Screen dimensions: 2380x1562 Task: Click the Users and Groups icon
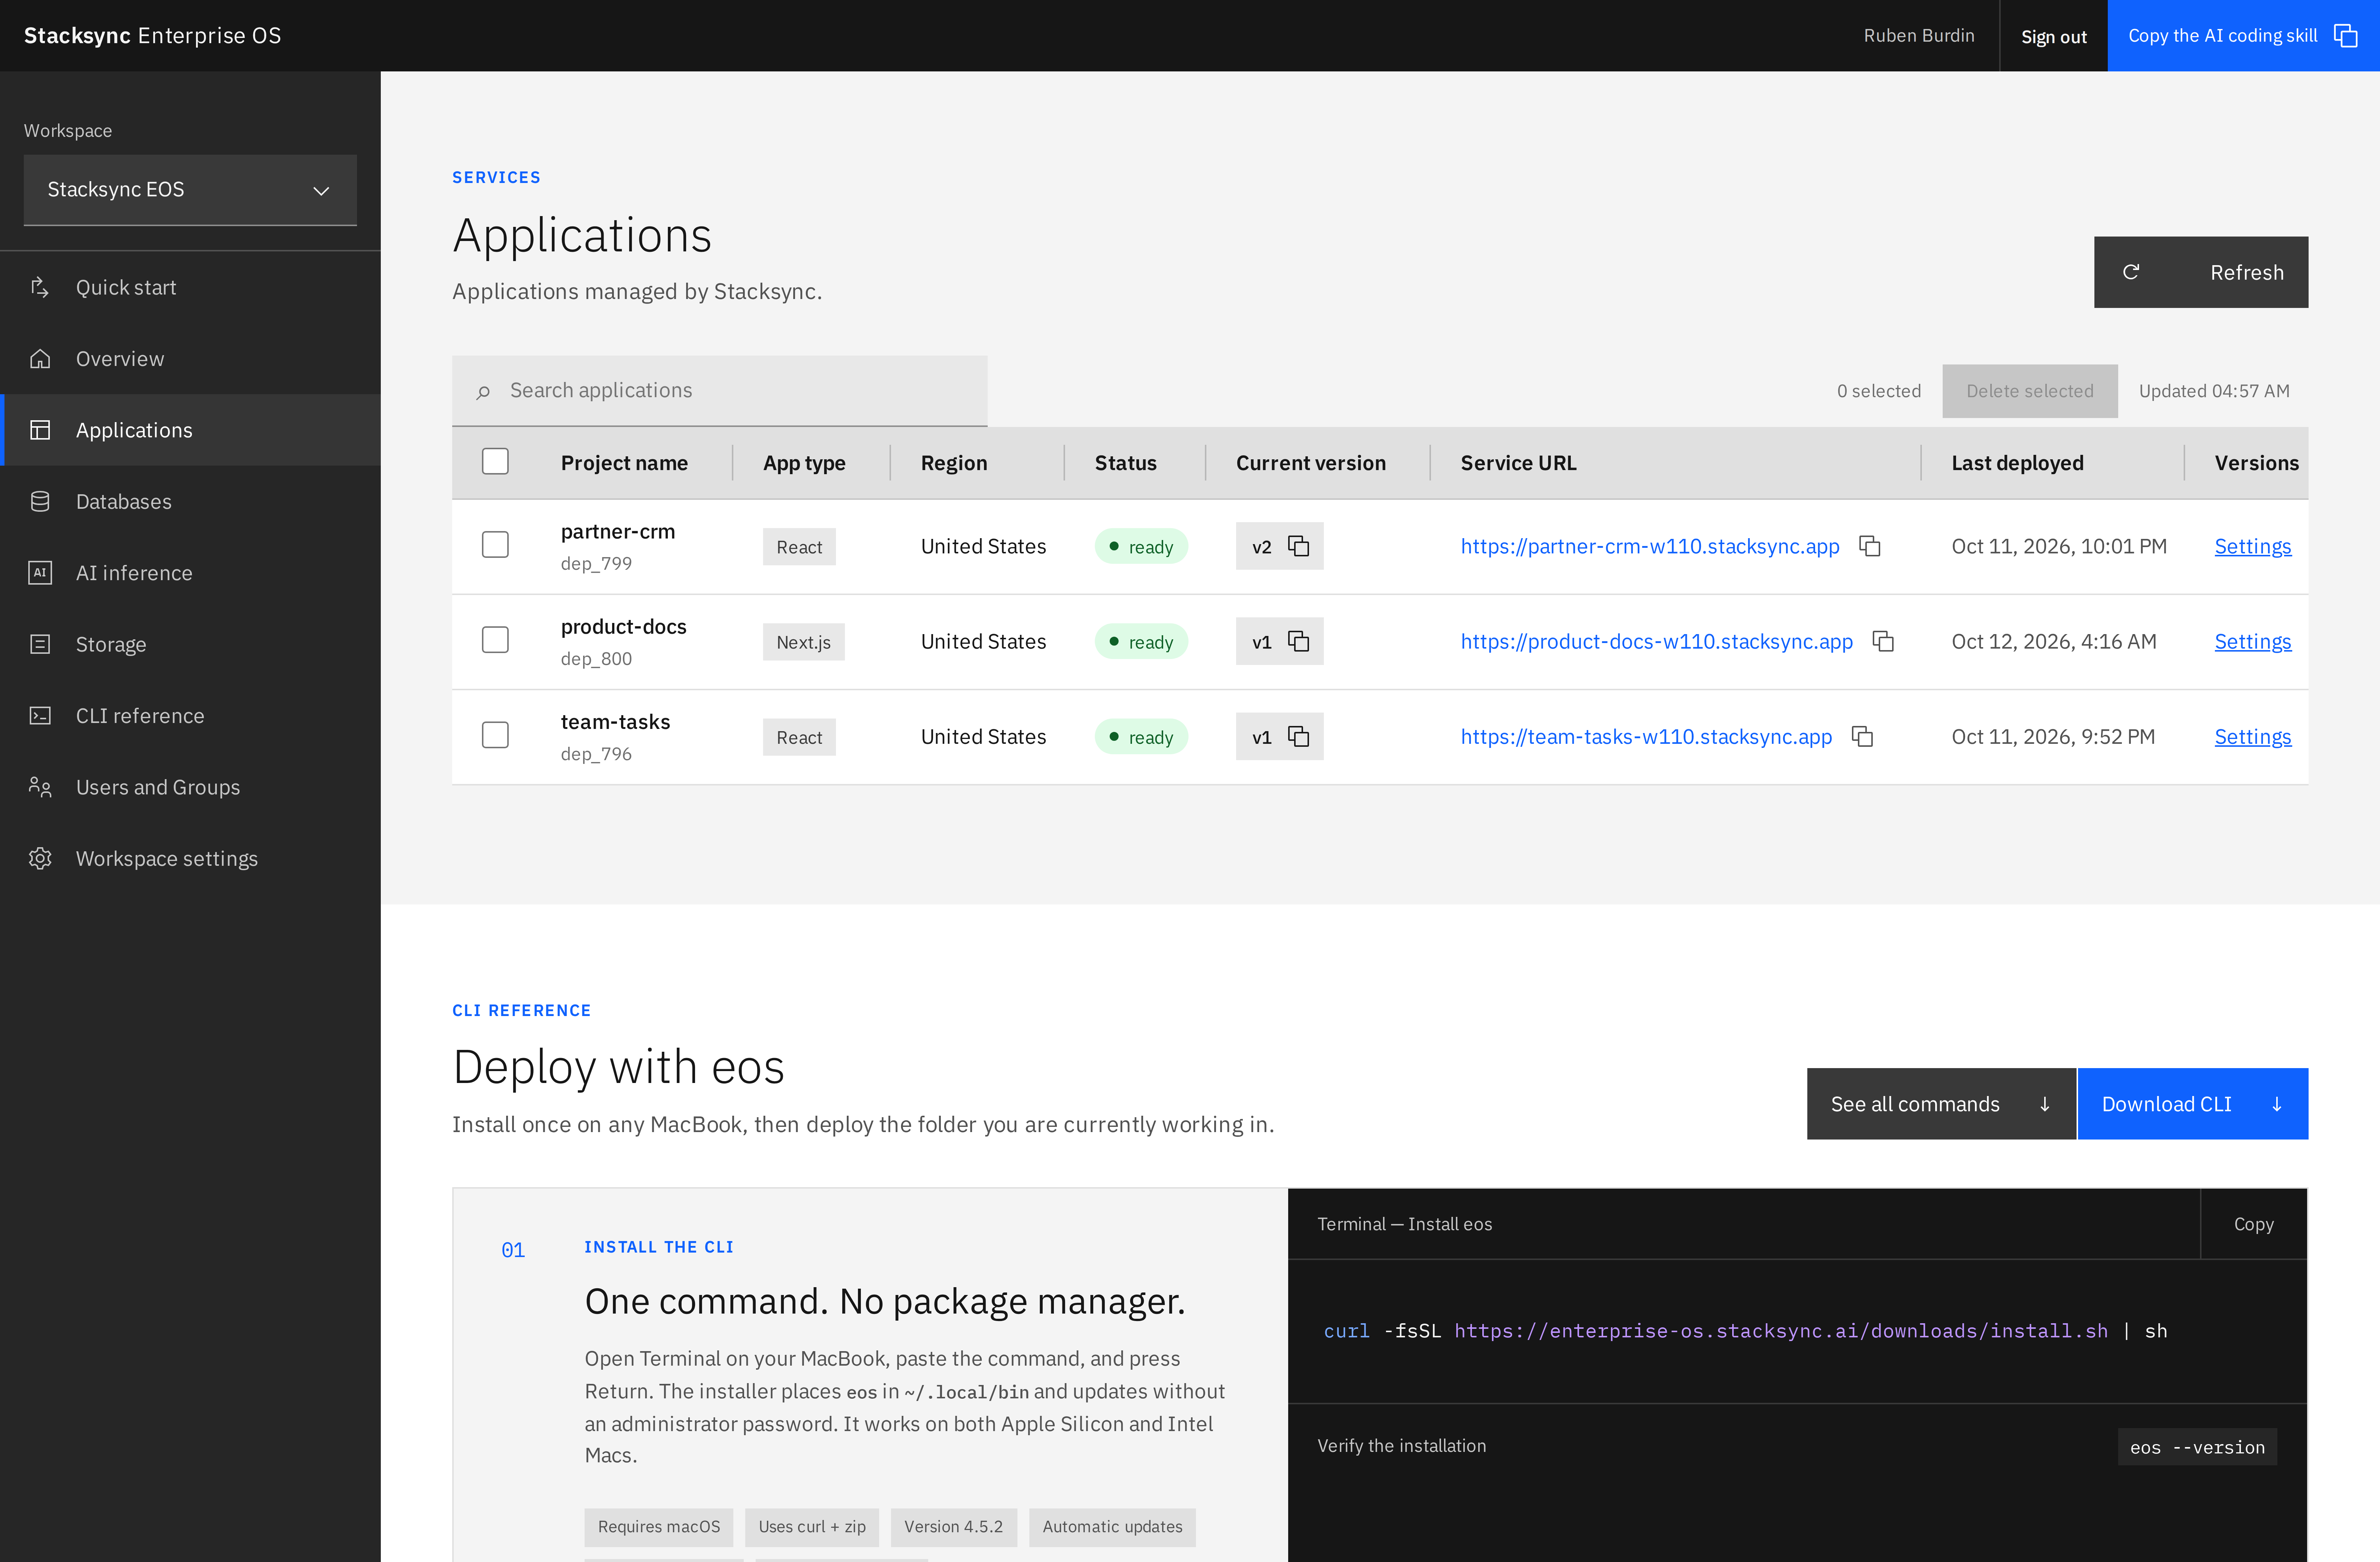[40, 787]
